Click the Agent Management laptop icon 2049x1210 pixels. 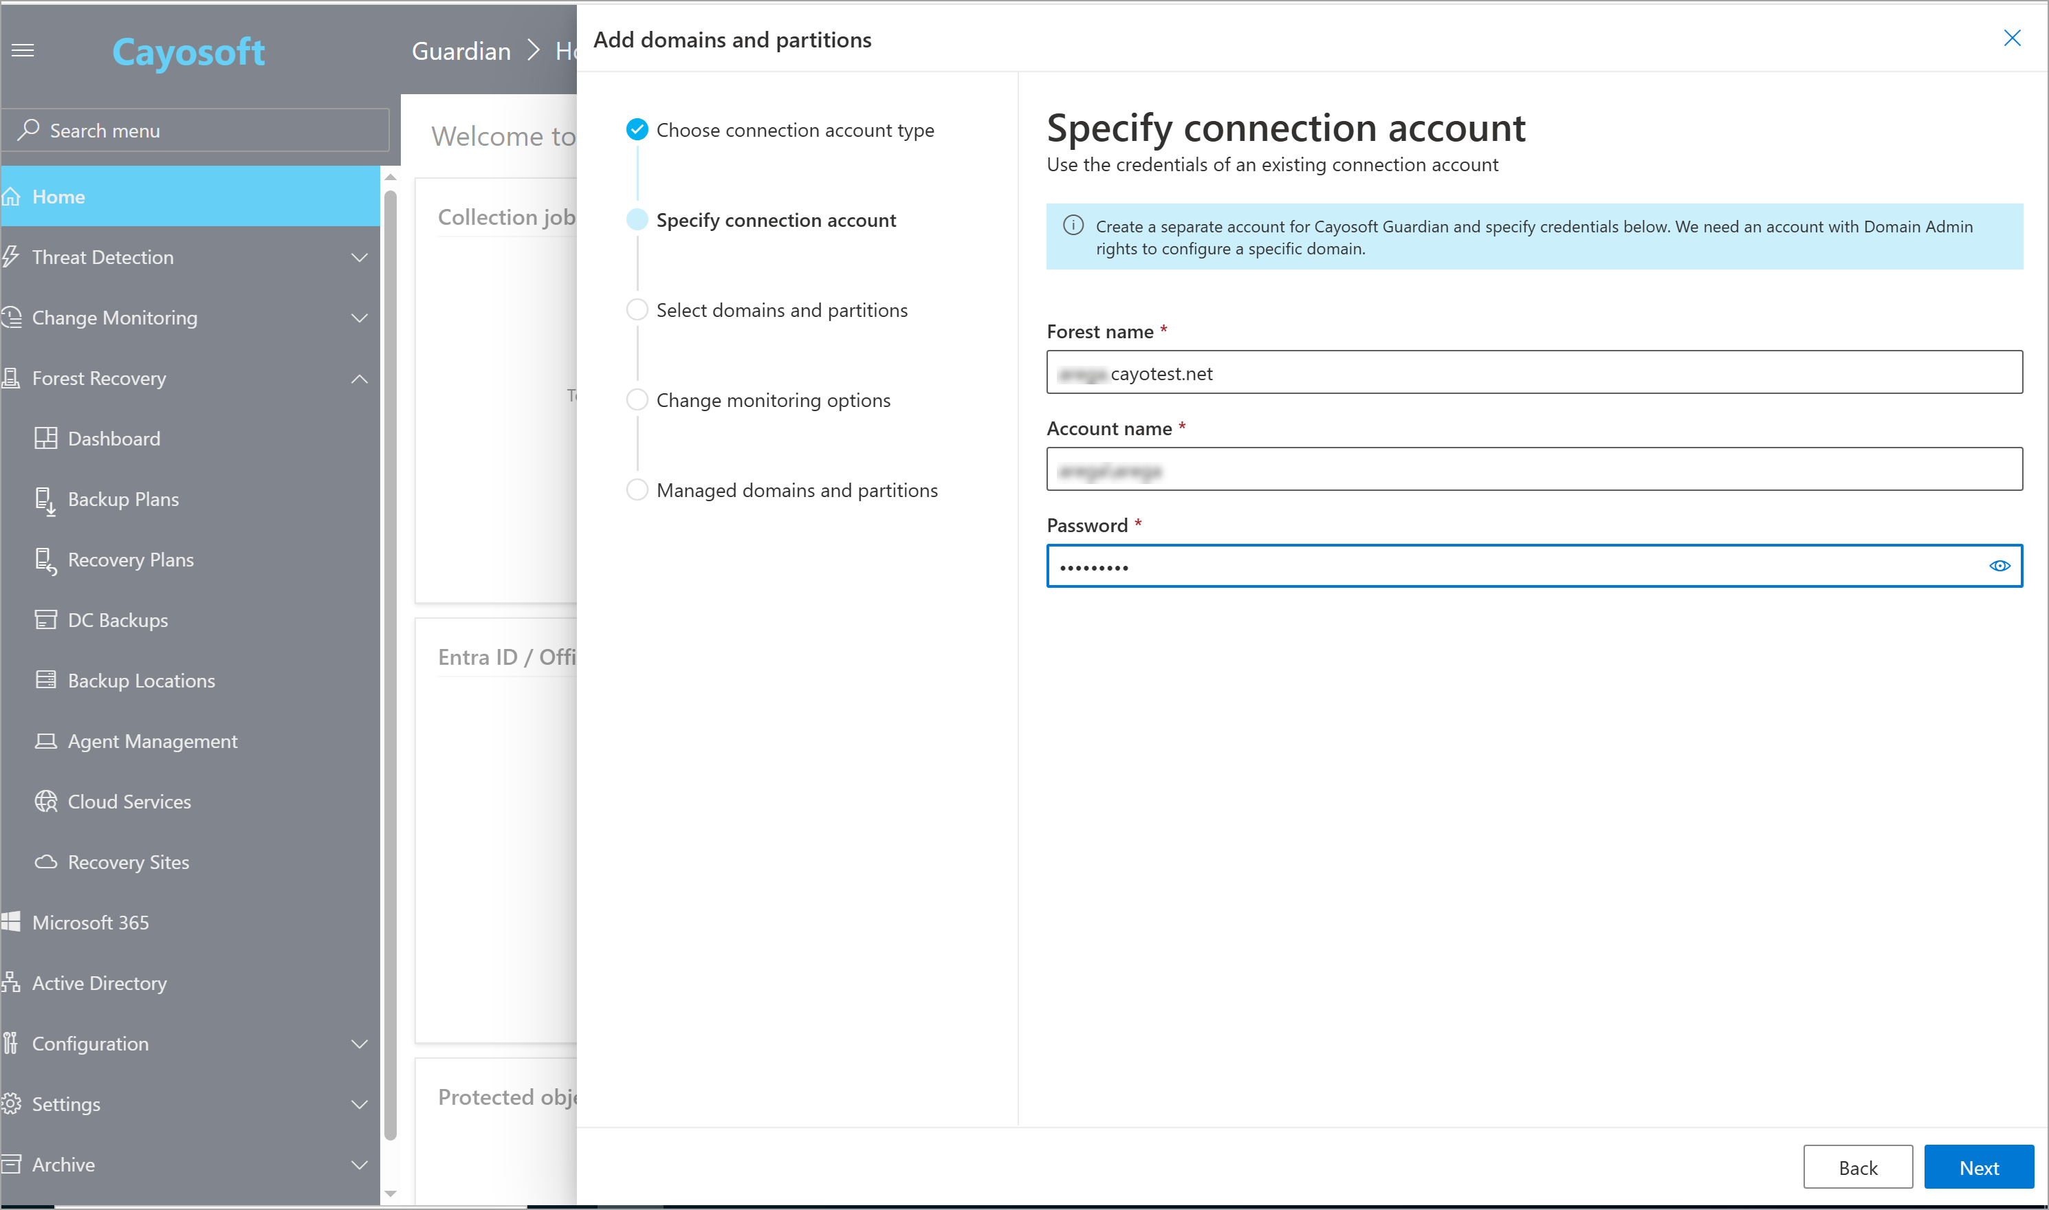click(x=45, y=741)
